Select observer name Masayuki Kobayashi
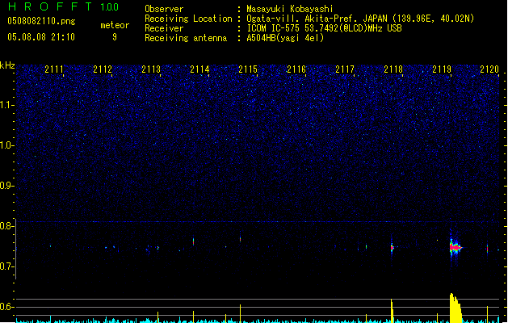 click(x=290, y=9)
